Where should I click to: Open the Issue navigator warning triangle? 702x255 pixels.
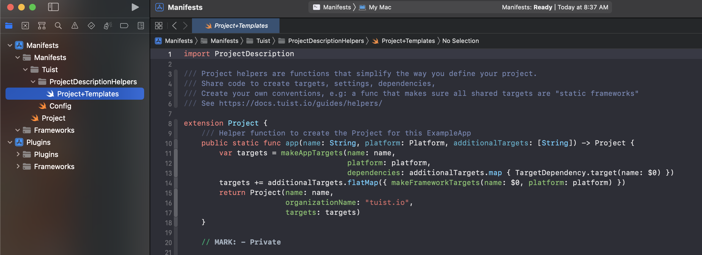(75, 26)
